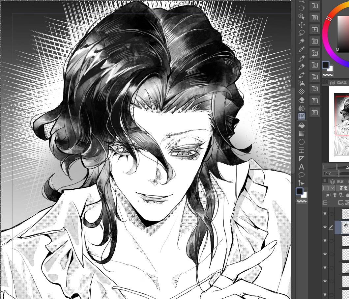Click the pen editing indicator of selected layer
Image resolution: width=349 pixels, height=299 pixels.
[331, 227]
